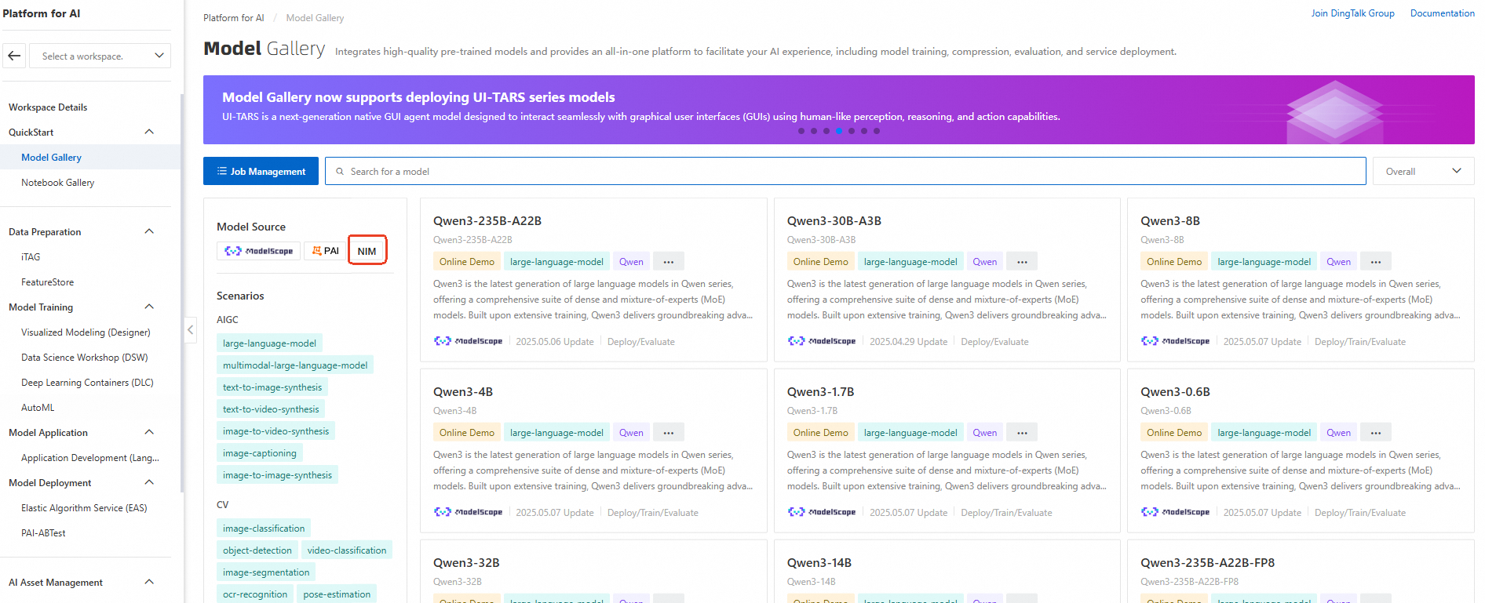Open the Select a workspace dropdown

[100, 56]
